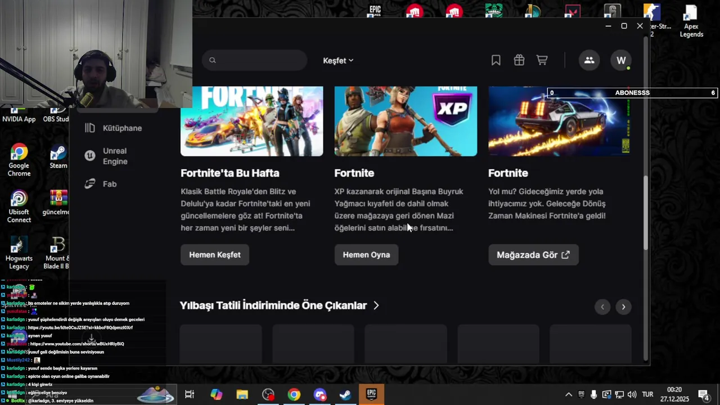Open the gift box icon

point(519,60)
